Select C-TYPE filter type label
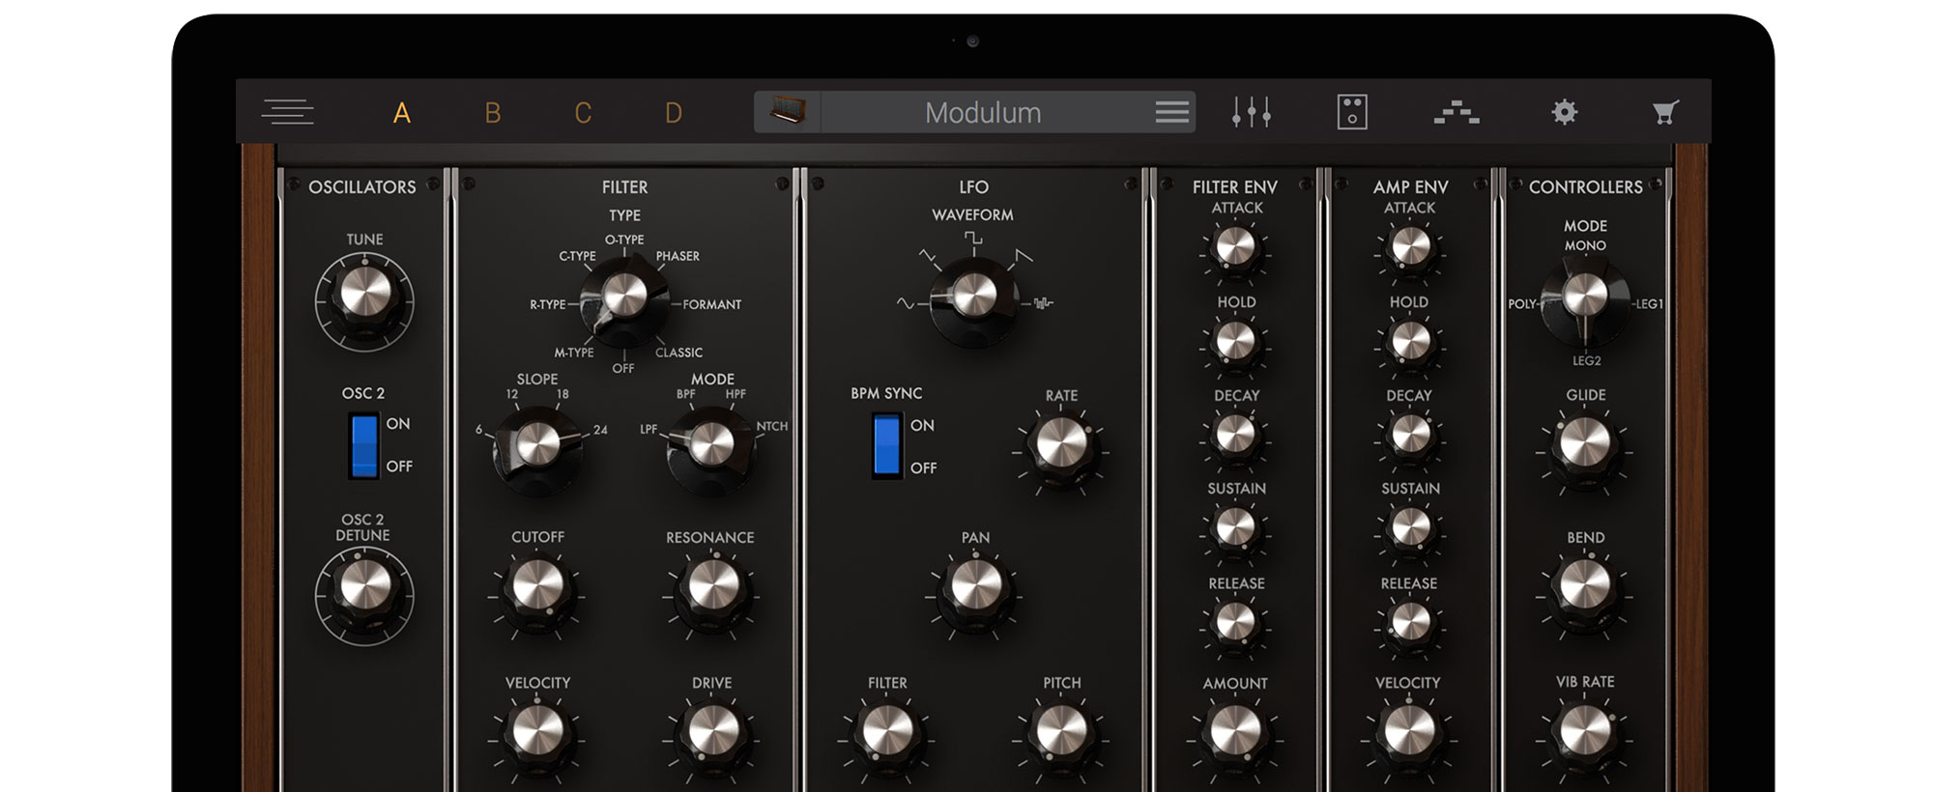 pyautogui.click(x=577, y=256)
